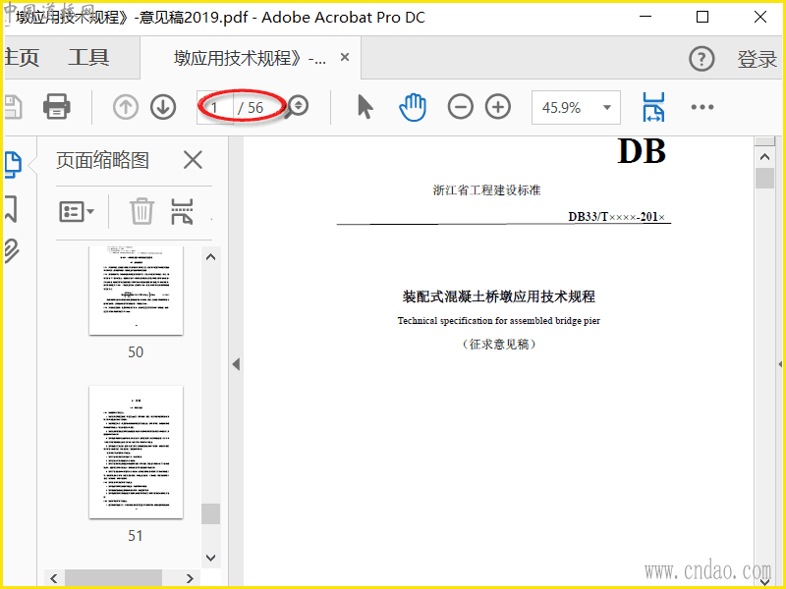
Task: Expand the right tools pane arrow
Action: point(780,364)
